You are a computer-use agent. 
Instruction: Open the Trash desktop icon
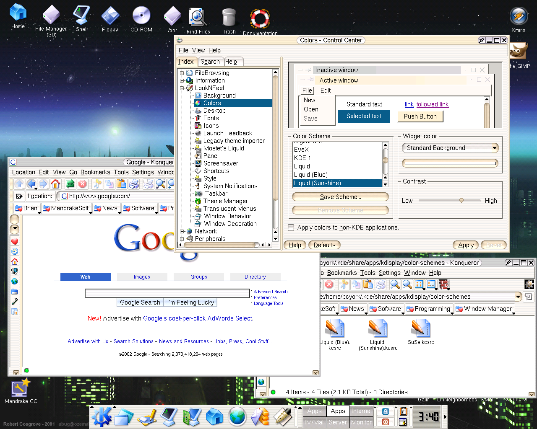[229, 18]
